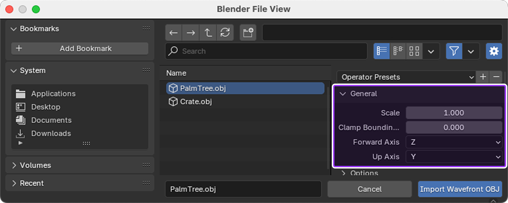The width and height of the screenshot is (508, 203).
Task: Expand the Options panel
Action: pos(344,173)
